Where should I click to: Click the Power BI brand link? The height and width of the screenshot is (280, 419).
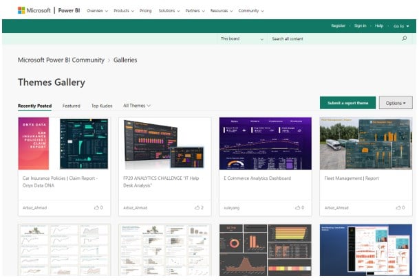[x=69, y=10]
